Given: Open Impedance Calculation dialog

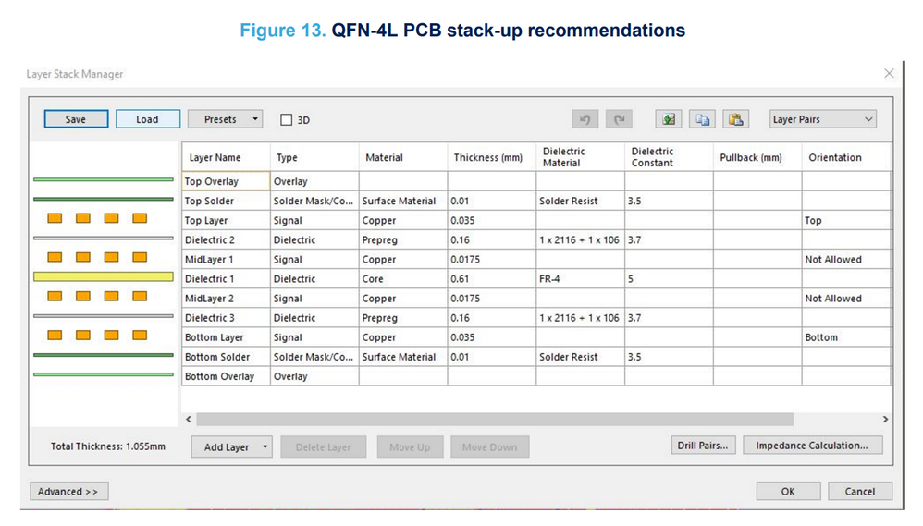Looking at the screenshot, I should click(812, 446).
